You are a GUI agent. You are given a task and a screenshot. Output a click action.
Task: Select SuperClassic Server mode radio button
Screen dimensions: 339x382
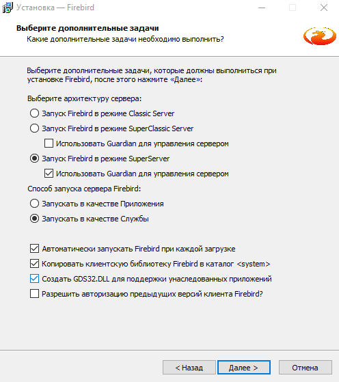34,128
